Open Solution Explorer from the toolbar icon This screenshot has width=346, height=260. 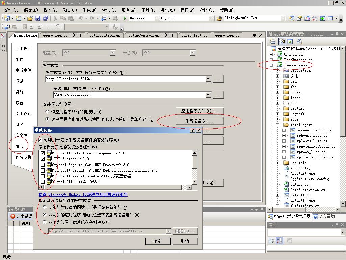[292, 18]
